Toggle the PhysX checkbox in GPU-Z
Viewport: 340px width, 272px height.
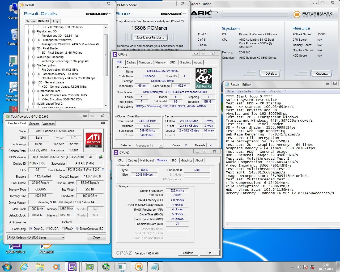point(63,229)
